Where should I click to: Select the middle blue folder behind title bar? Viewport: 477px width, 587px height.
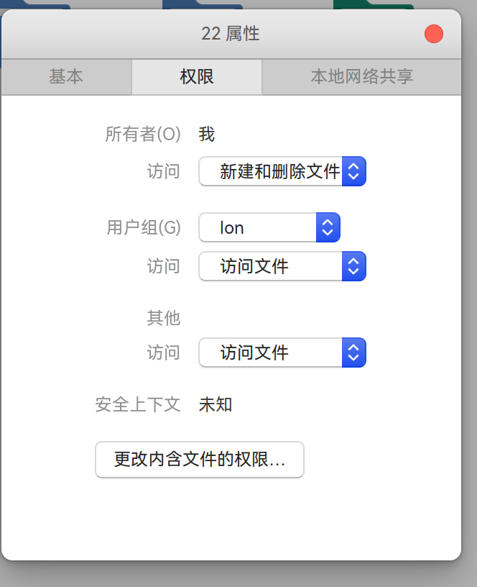pyautogui.click(x=203, y=4)
